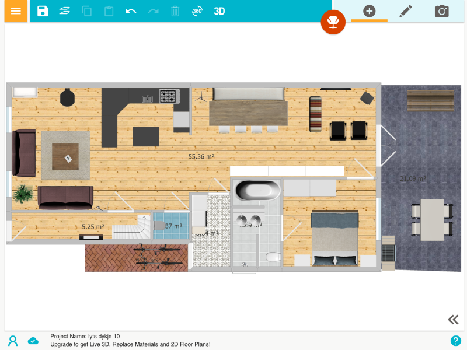The width and height of the screenshot is (467, 350).
Task: Select the long wooden dining table
Action: pos(249,113)
